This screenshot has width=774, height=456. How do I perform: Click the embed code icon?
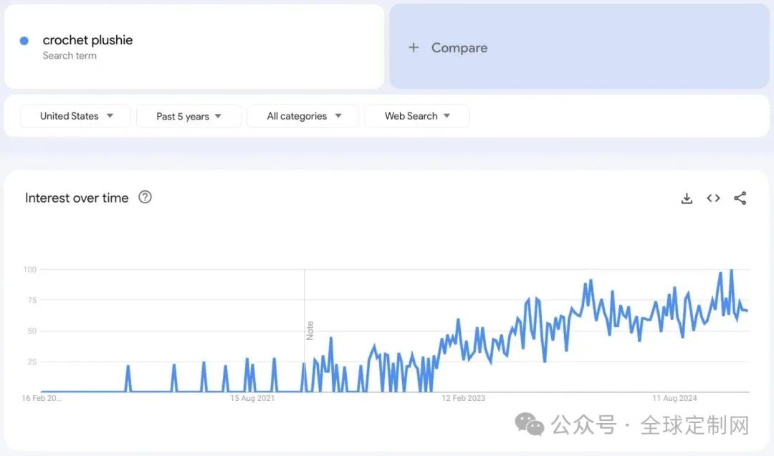[x=713, y=198]
